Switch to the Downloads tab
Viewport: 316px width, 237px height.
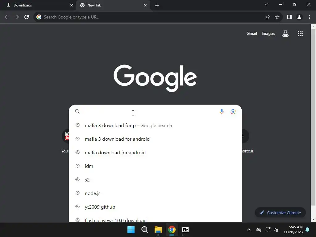[x=38, y=5]
